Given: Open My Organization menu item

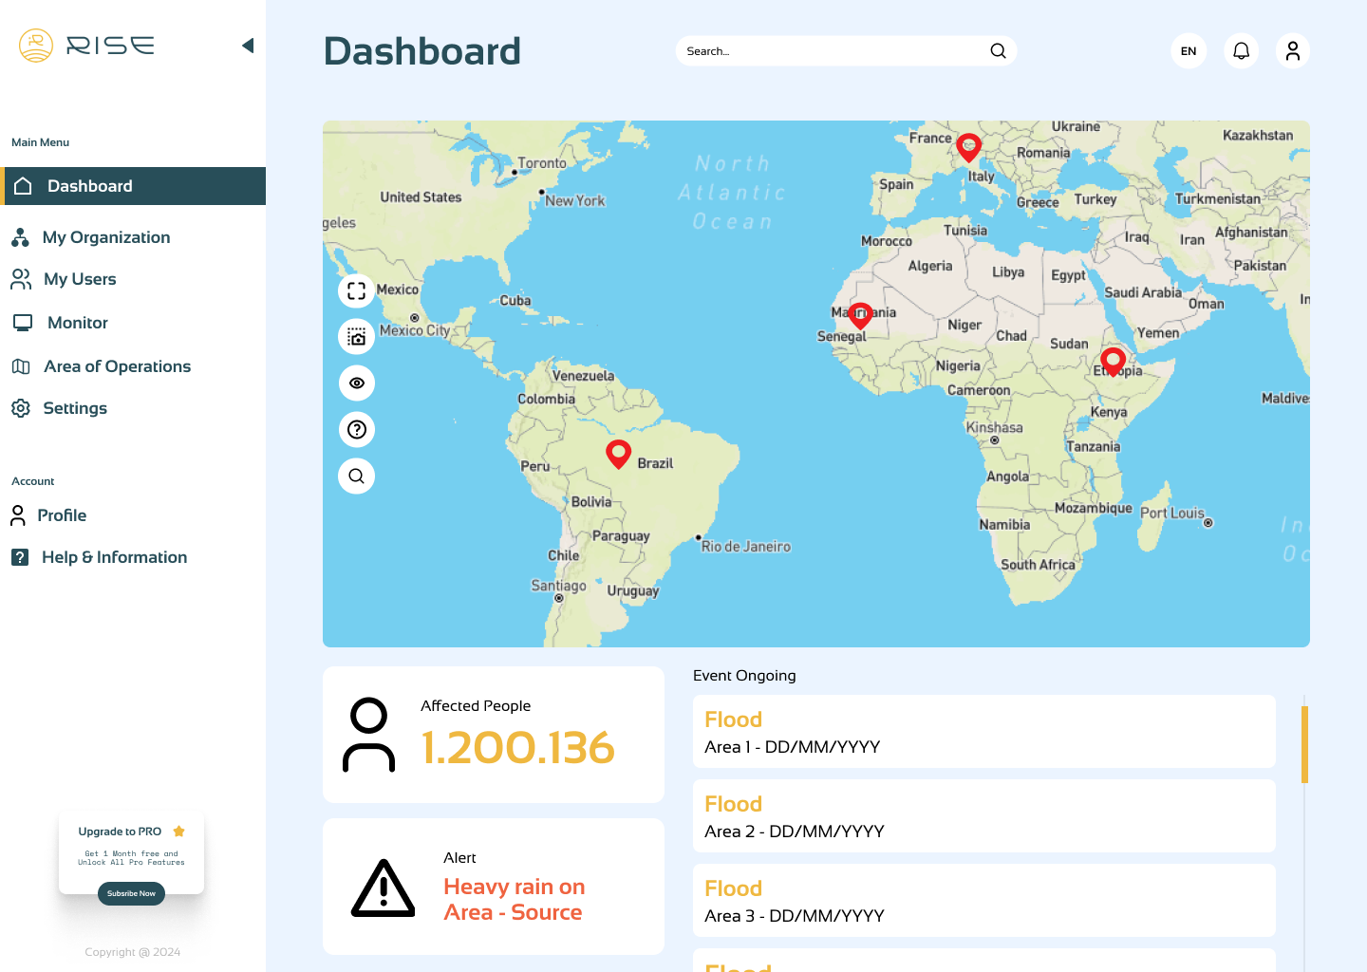Looking at the screenshot, I should (x=106, y=237).
